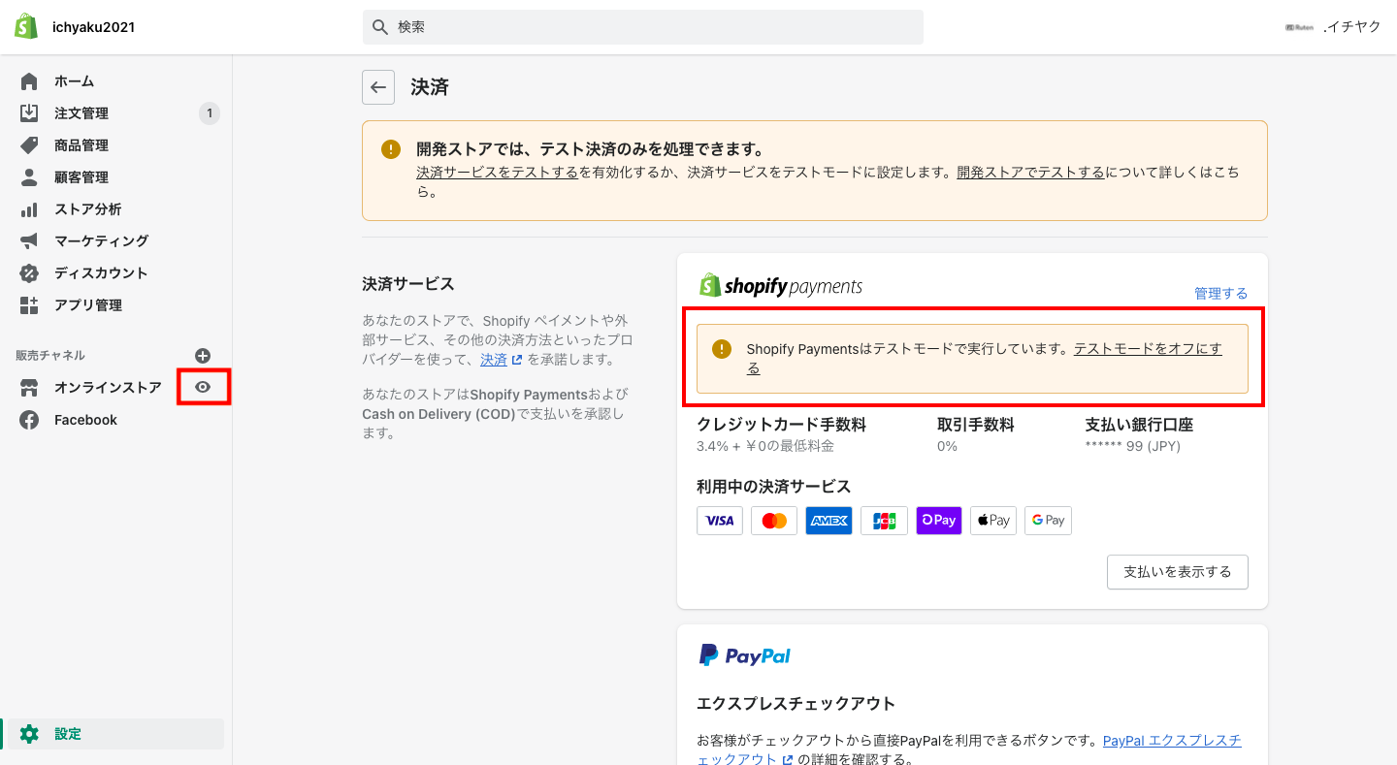Click the Shopify Payments logo
This screenshot has width=1397, height=765.
coord(780,286)
